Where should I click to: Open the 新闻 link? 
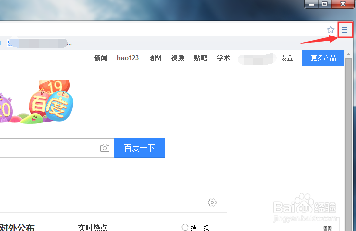click(101, 58)
